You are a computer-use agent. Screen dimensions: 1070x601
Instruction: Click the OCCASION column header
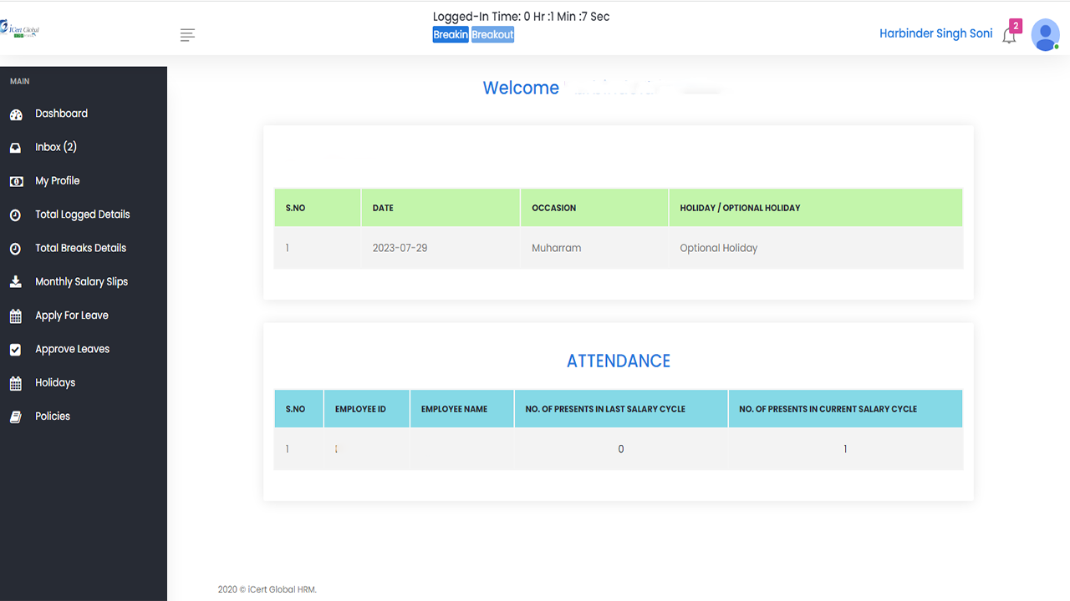tap(594, 208)
